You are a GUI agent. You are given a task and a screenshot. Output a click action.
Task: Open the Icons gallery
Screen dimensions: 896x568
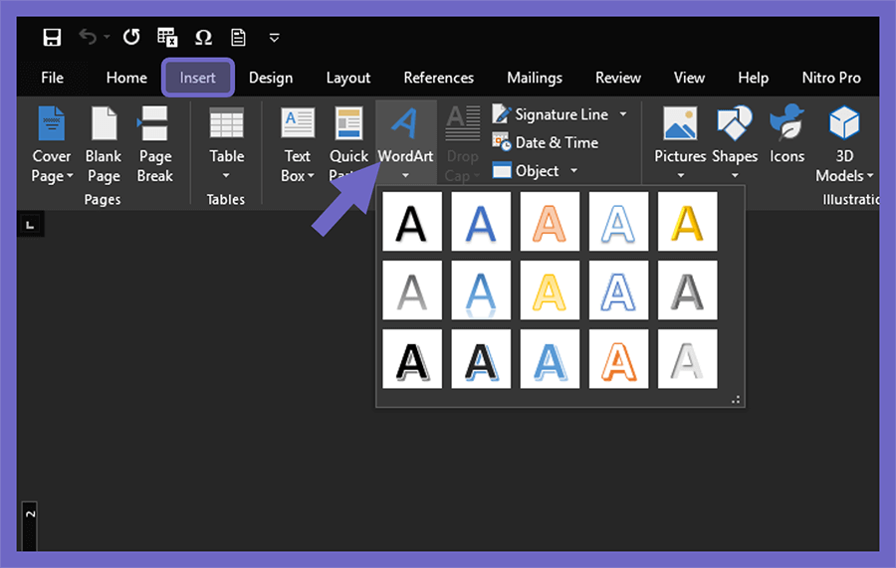(x=786, y=134)
